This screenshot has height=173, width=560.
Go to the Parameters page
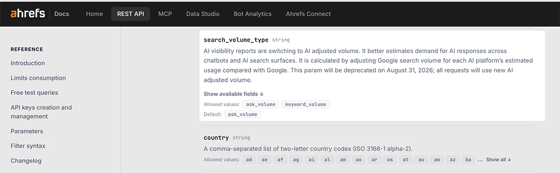point(27,131)
